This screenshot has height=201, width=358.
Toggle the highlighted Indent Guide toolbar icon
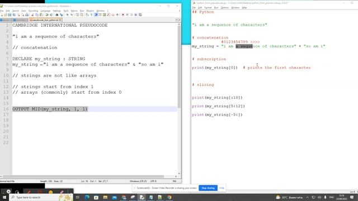click(96, 15)
